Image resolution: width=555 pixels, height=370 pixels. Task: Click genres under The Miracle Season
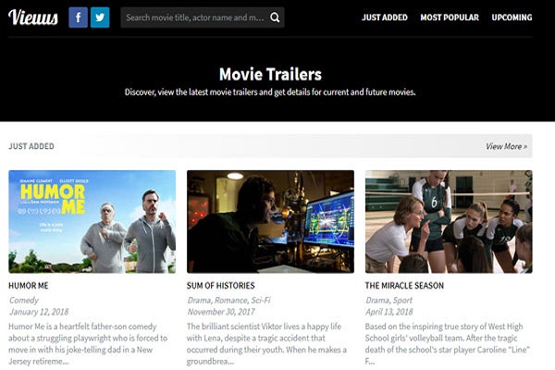point(390,301)
